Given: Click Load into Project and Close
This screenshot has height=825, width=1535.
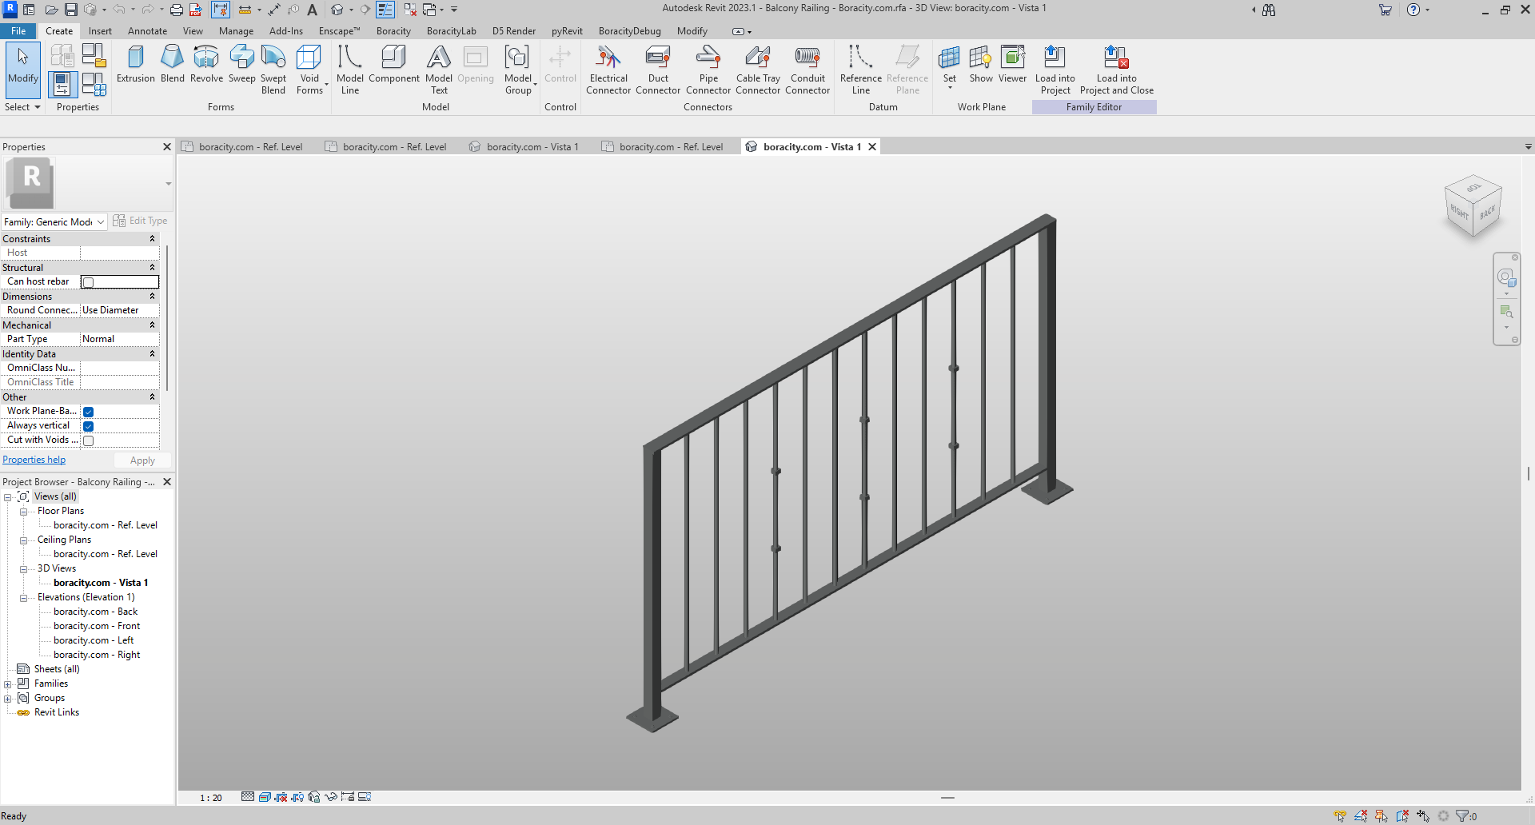Looking at the screenshot, I should (x=1117, y=70).
